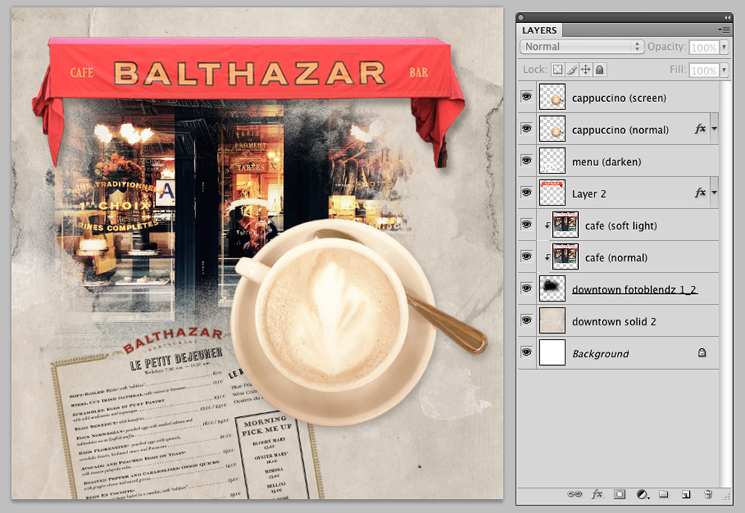
Task: Click the Layers panel vertical scrollbar
Action: [x=726, y=284]
